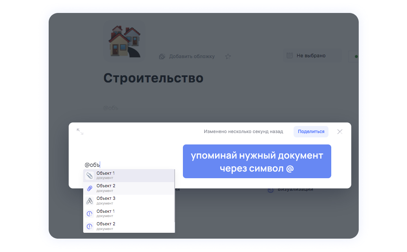Click the star favorite icon

click(x=228, y=57)
